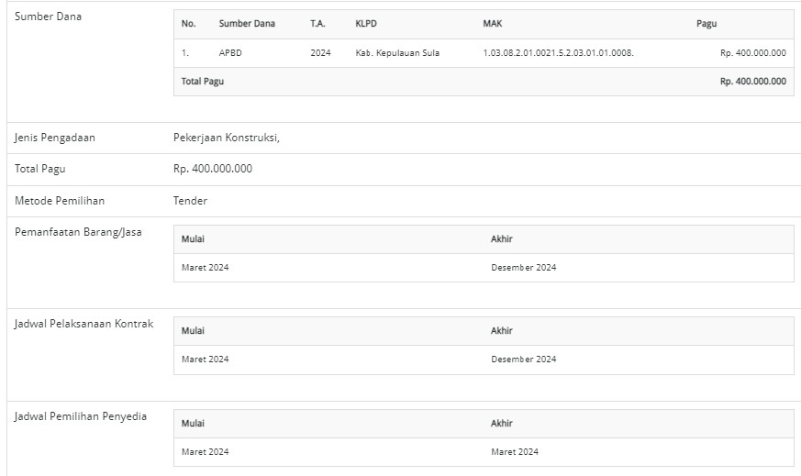Click the Jenis Pengadaan label
The image size is (801, 476).
pyautogui.click(x=55, y=138)
